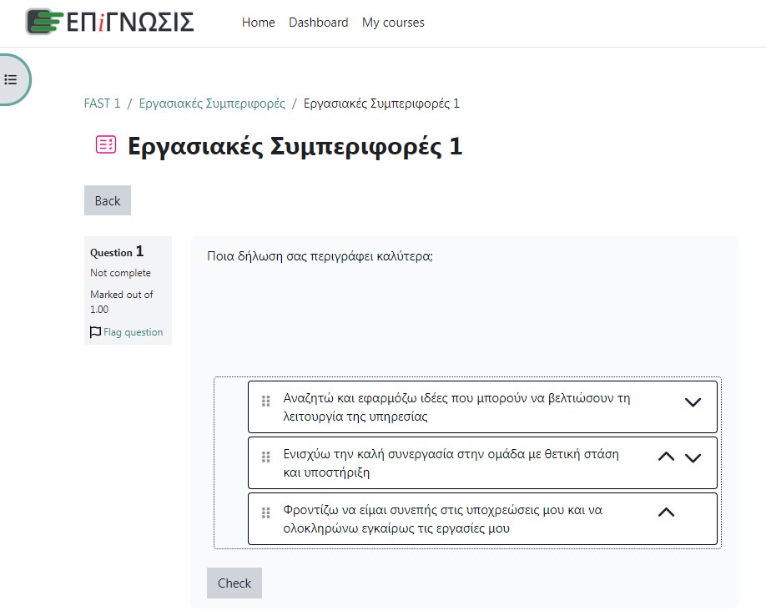Select the item 'Αναζητώ και εφαρμόζω ιδέες'
The width and height of the screenshot is (766, 611).
click(482, 406)
